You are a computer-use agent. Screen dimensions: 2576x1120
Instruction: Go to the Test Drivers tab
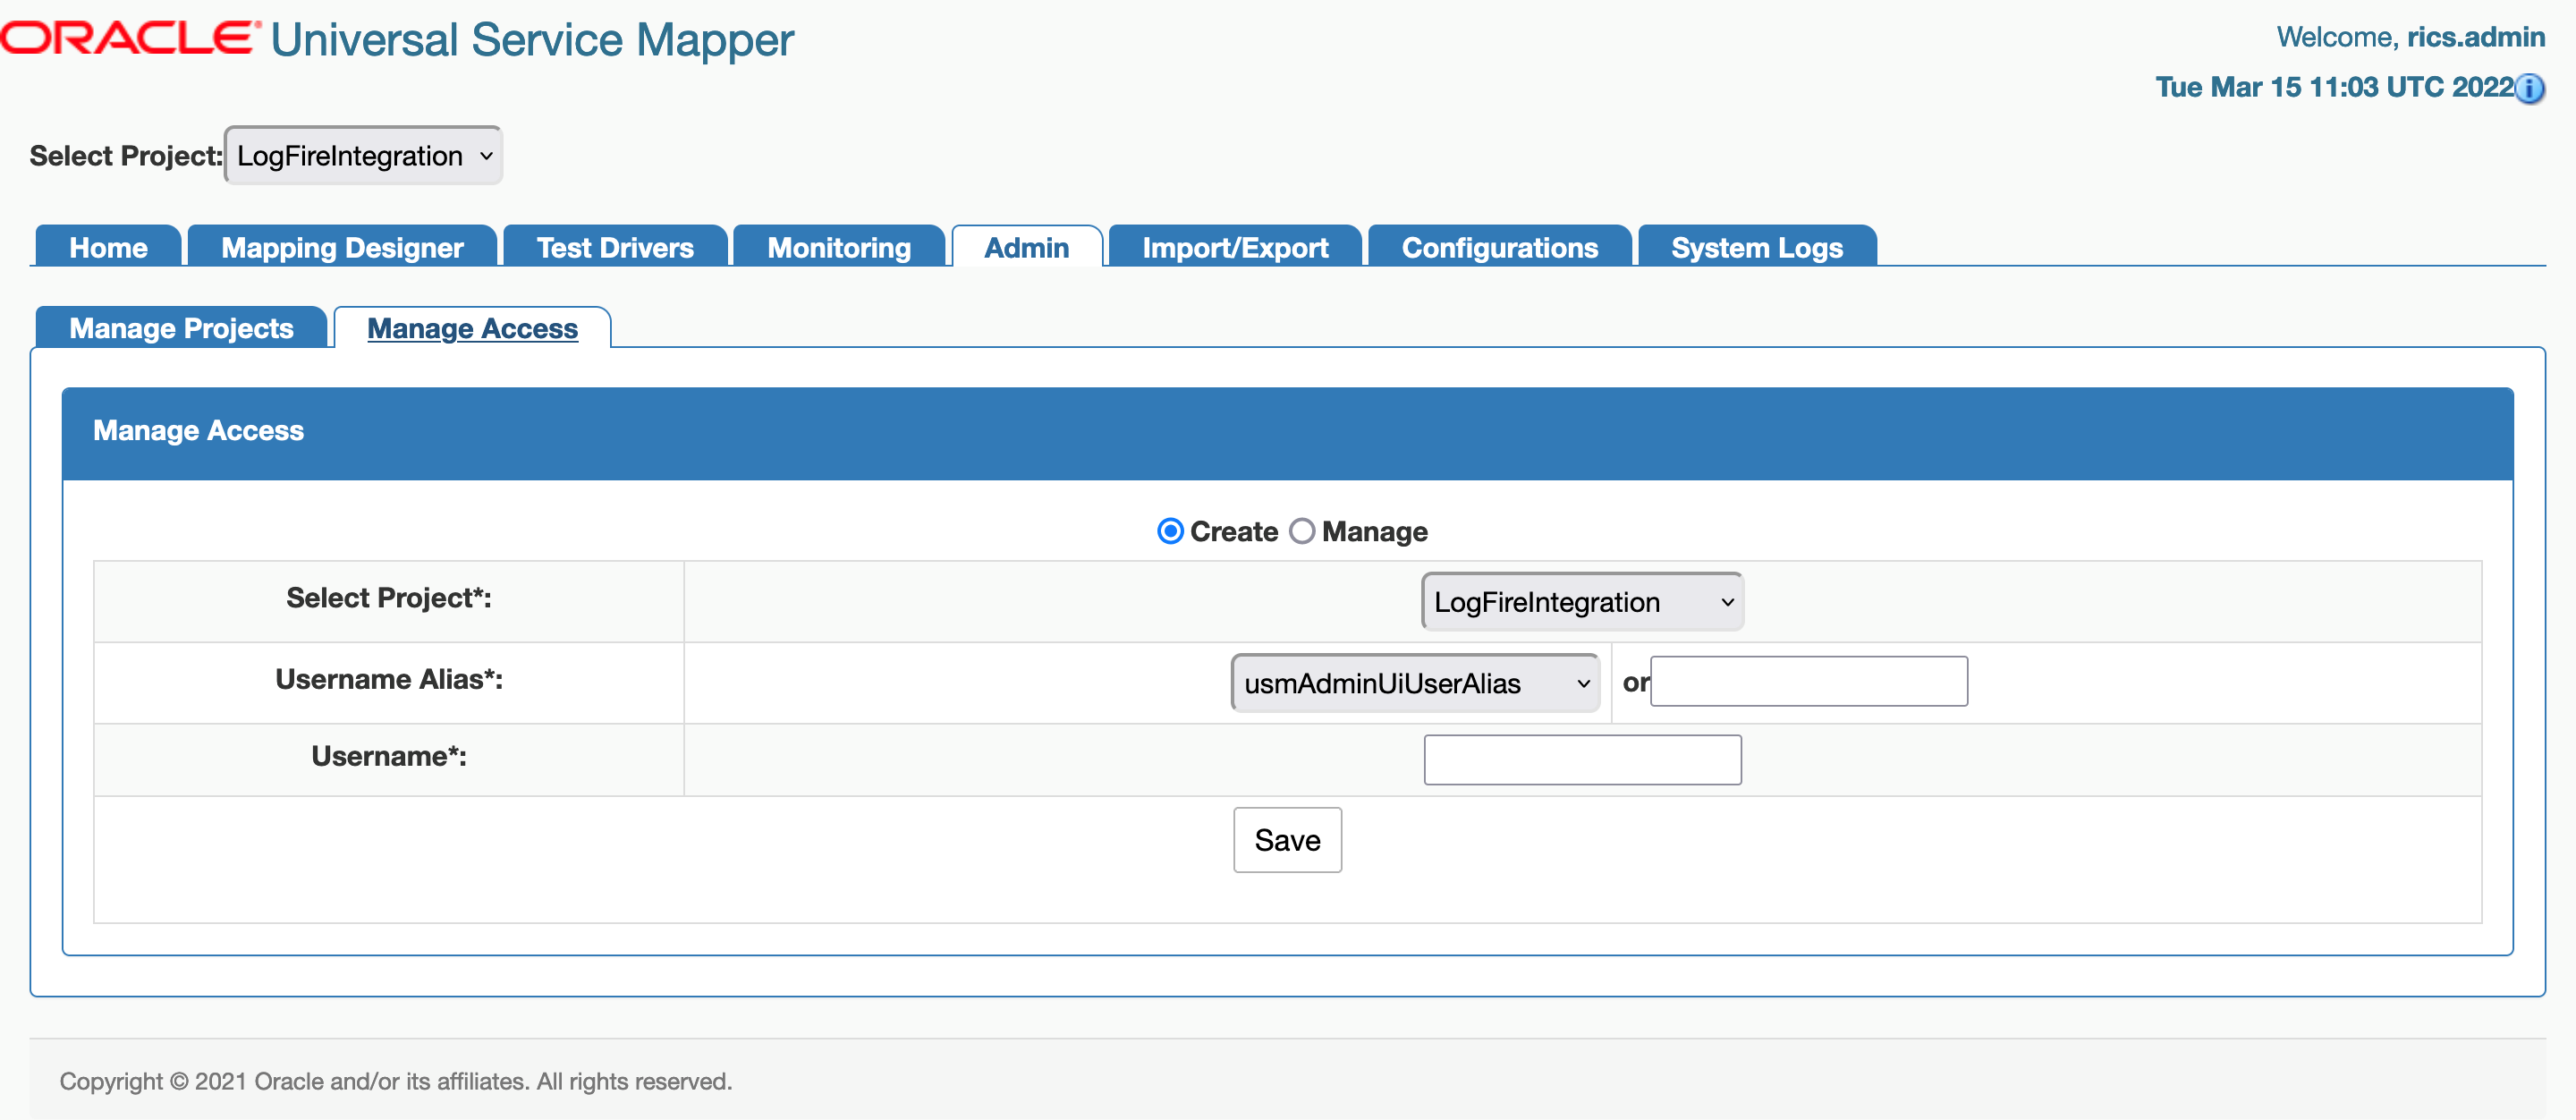(615, 247)
